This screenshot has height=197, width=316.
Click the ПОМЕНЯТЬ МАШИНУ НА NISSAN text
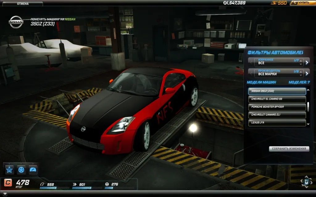pos(53,19)
